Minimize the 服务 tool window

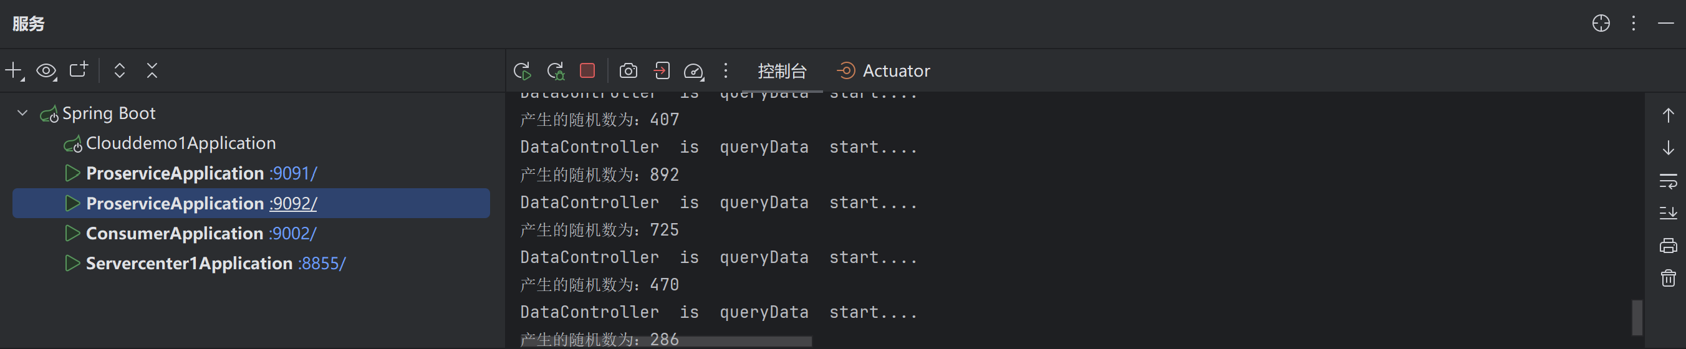[x=1665, y=24]
